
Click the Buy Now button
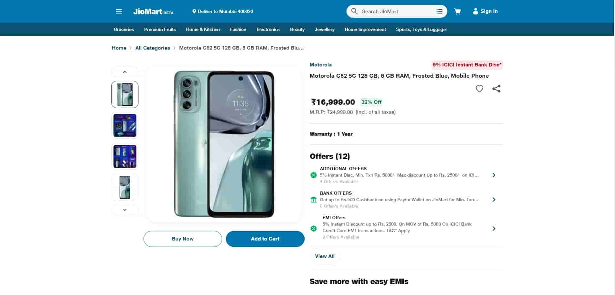183,239
